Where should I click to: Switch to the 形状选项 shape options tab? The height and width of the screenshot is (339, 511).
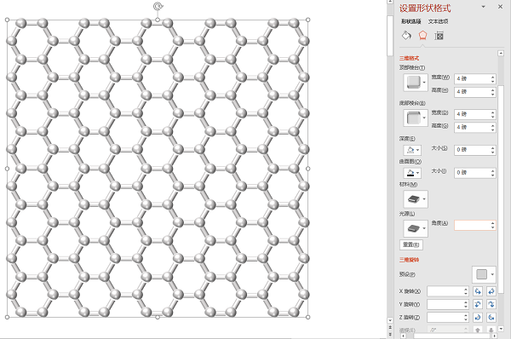coord(411,21)
